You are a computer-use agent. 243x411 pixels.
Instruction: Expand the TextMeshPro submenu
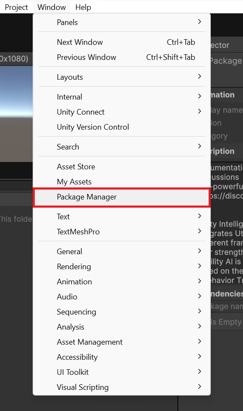click(x=122, y=232)
